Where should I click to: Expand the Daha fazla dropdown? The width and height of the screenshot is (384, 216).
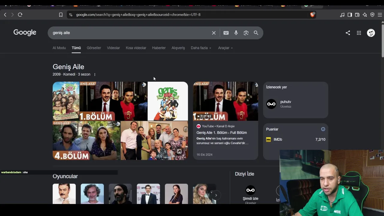pyautogui.click(x=201, y=48)
